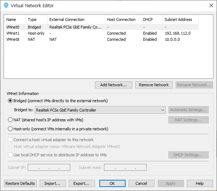Viewport: 217px width, 191px height.
Task: Click the Host Connection column header
Action: [x=123, y=19]
